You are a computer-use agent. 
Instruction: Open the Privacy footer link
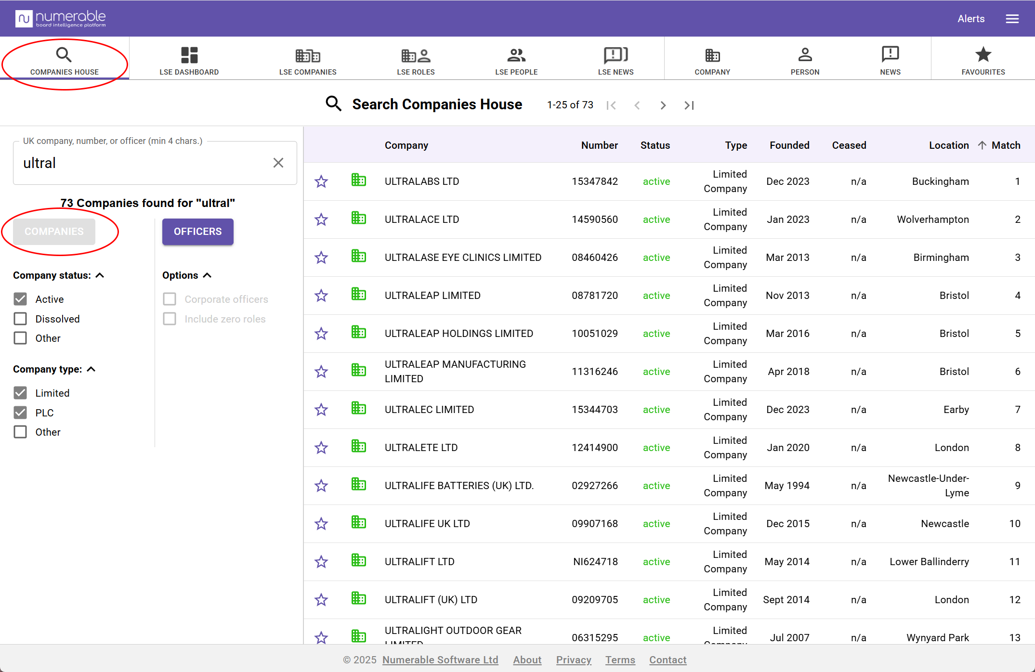point(573,660)
